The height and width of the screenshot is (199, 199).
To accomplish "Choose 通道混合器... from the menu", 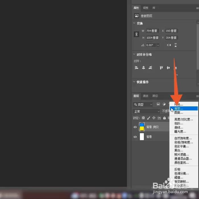I will point(184,159).
